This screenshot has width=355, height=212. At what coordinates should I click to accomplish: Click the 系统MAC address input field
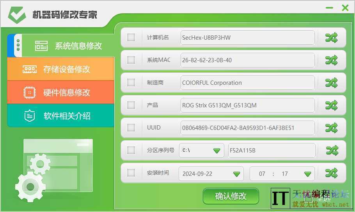(x=247, y=60)
